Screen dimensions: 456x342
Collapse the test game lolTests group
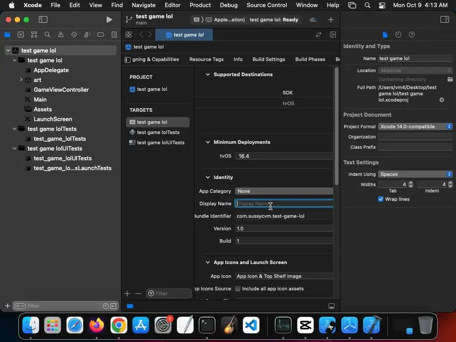pos(14,129)
